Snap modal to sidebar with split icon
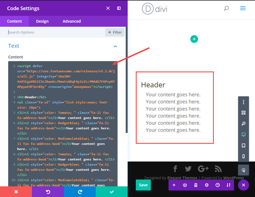This screenshot has height=197, width=255. pos(119,8)
